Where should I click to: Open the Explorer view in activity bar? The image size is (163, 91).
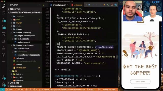(3, 6)
